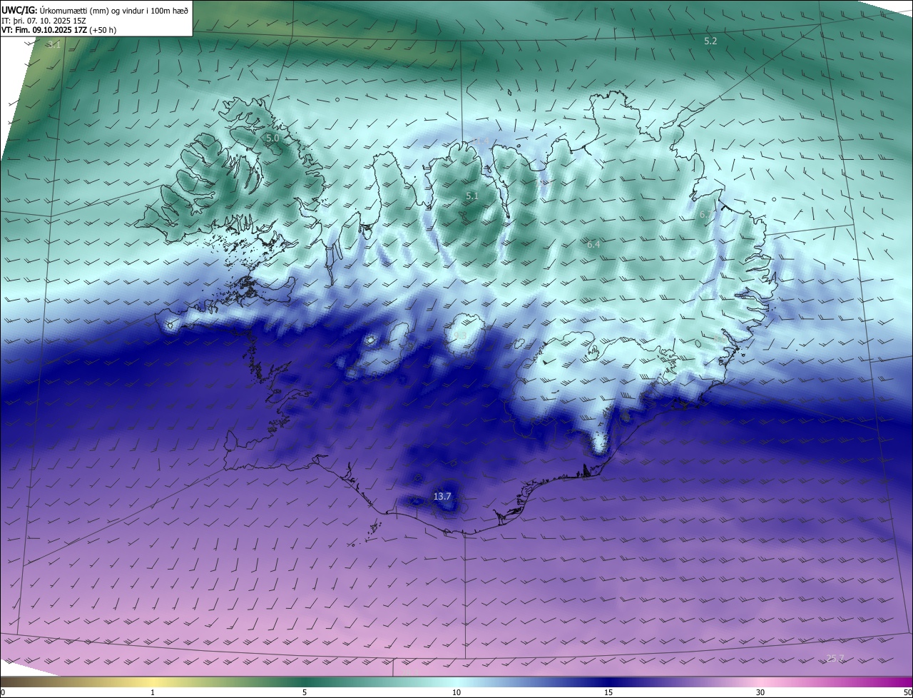Click the '10' tick on the colour scale
Viewport: 913px width, 698px height.
click(456, 692)
